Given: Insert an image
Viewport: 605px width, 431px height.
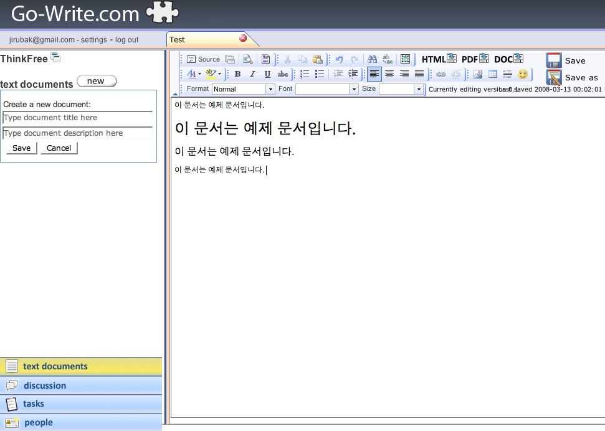Looking at the screenshot, I should point(478,74).
